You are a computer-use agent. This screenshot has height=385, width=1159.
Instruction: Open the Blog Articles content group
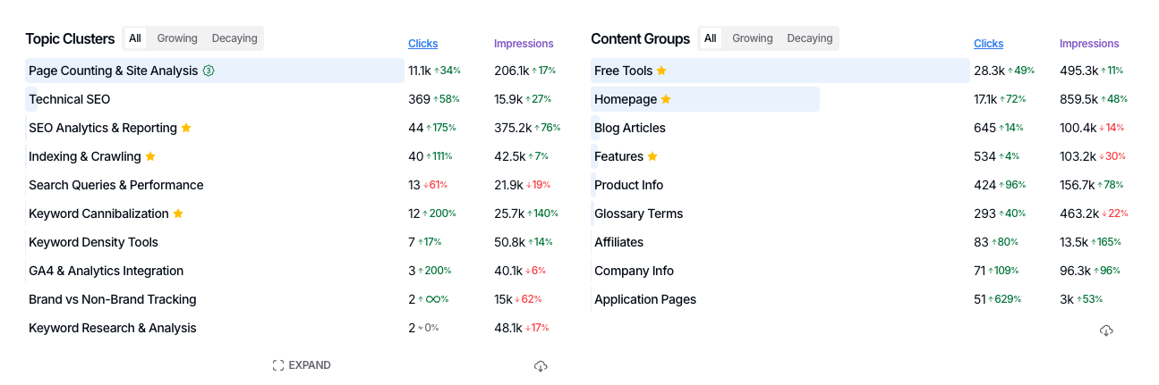tap(630, 128)
